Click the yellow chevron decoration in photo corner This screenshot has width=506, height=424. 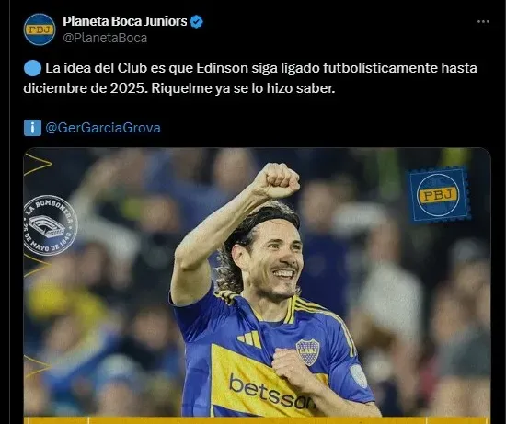(x=38, y=165)
